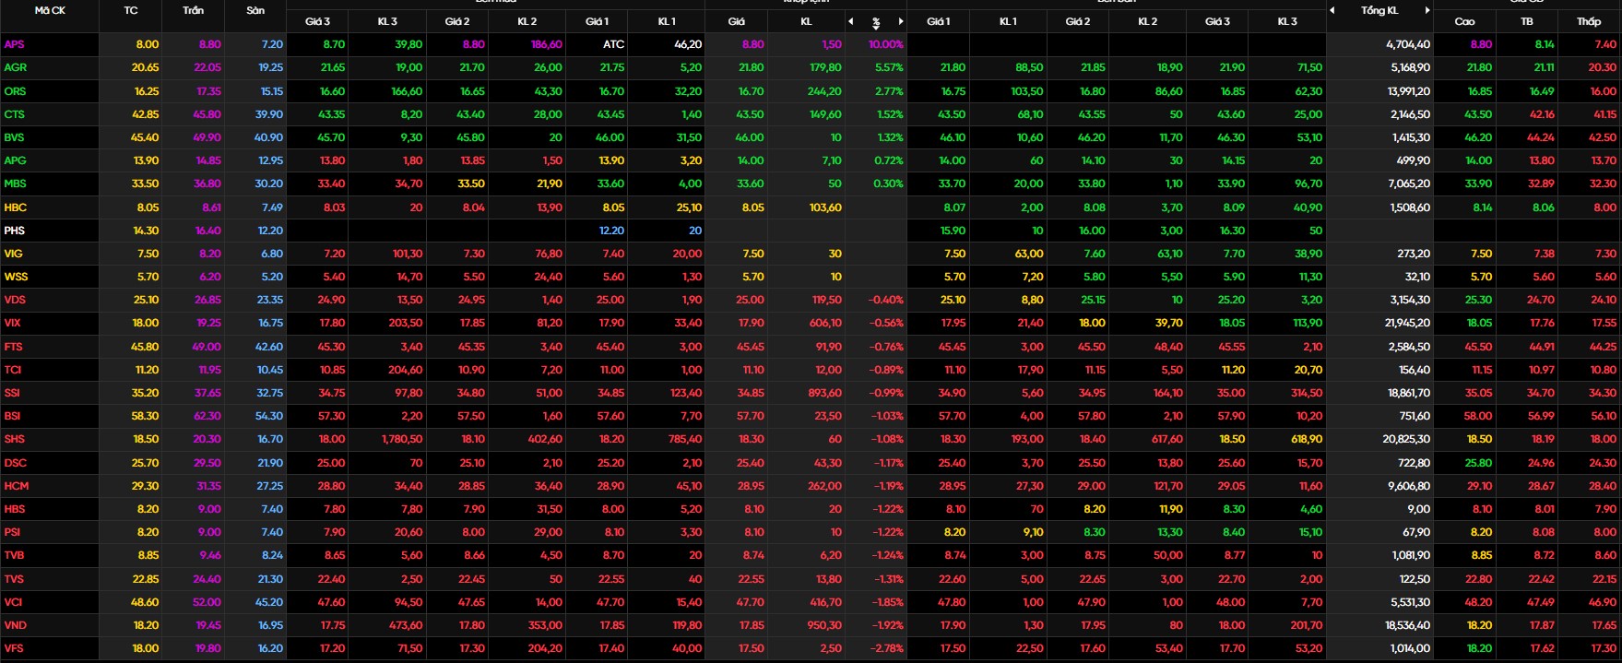Screen dimensions: 1622x663
Task: Click the TVS stock symbol
Action: click(14, 579)
